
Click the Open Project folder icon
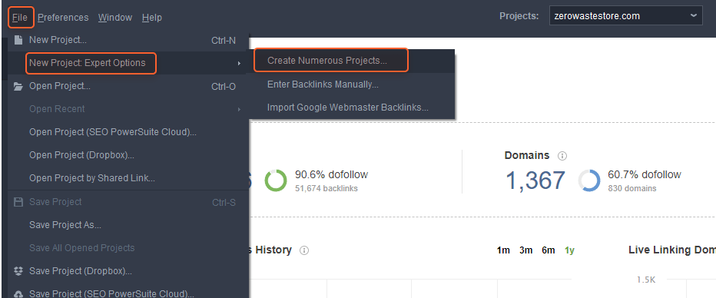pyautogui.click(x=18, y=86)
